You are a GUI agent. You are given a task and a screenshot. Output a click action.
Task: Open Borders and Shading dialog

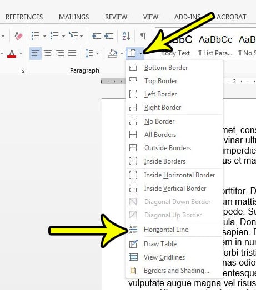(174, 271)
